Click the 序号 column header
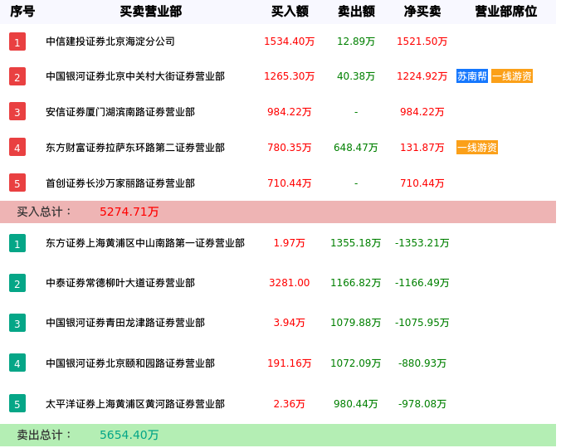The height and width of the screenshot is (448, 561). pos(22,12)
